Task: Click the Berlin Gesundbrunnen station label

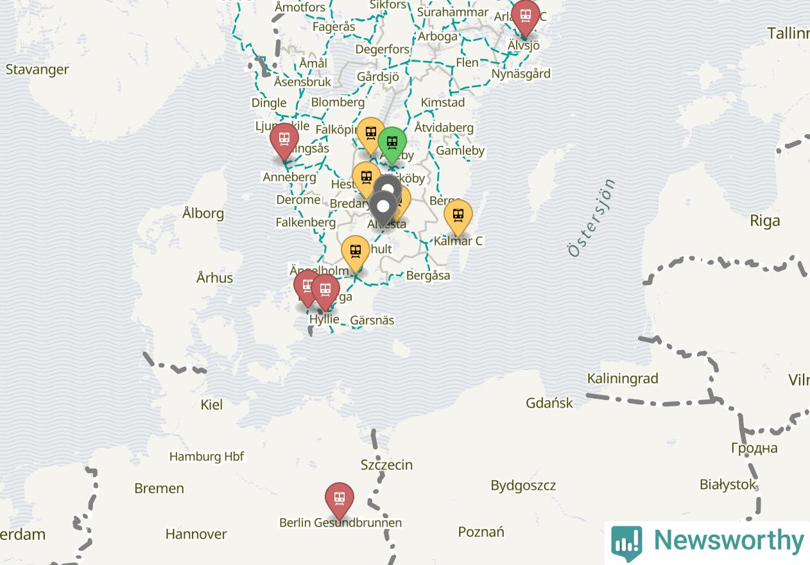Action: click(x=340, y=523)
